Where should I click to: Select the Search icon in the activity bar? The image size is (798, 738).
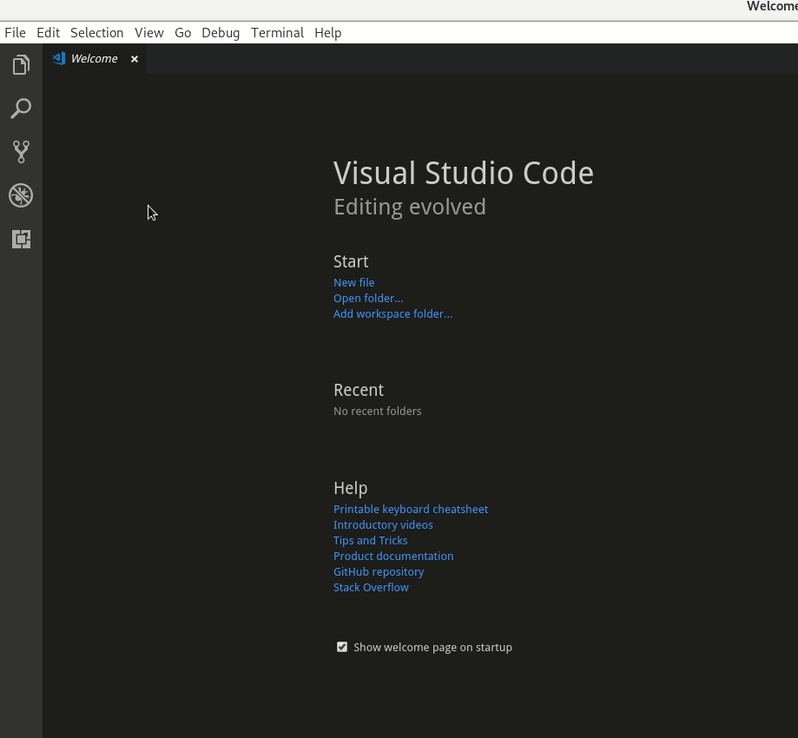pos(21,108)
